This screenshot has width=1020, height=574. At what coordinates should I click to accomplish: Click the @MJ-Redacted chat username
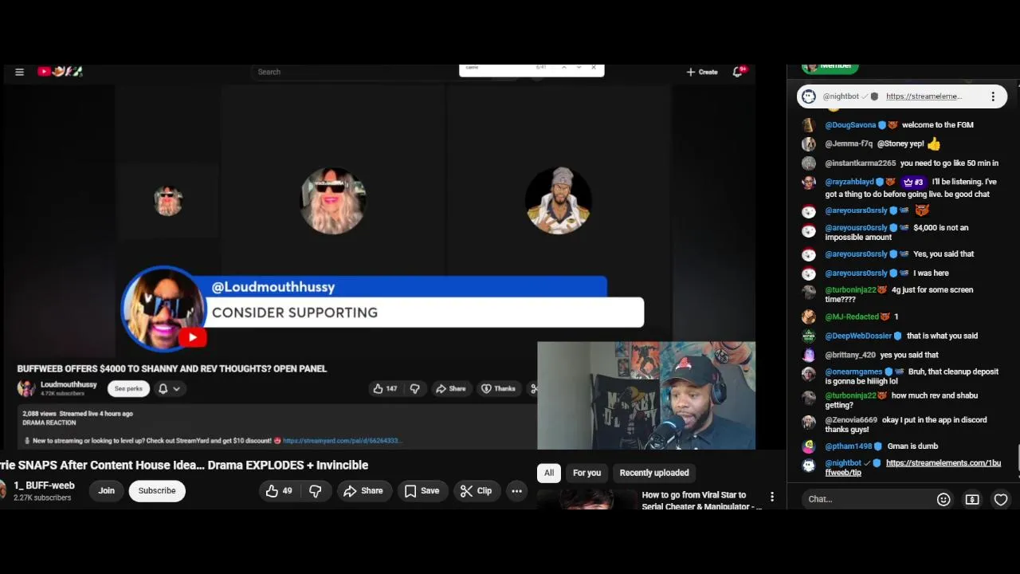pos(852,317)
